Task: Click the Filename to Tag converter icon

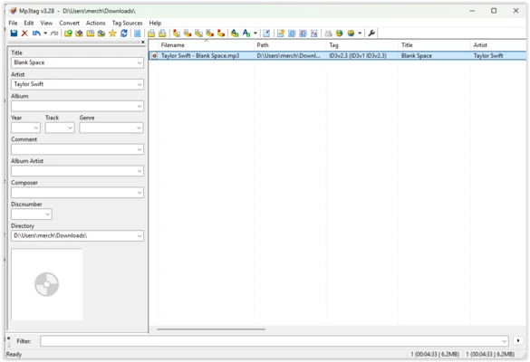Action: coord(188,33)
